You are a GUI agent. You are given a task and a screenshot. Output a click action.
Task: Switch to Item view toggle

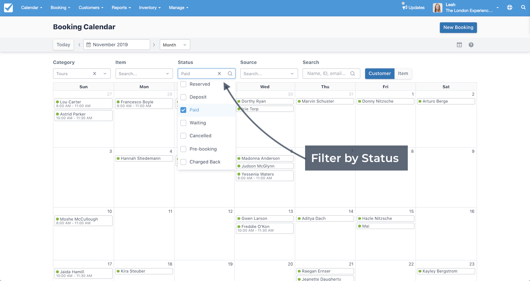[403, 73]
